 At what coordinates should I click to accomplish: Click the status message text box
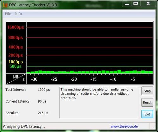[99, 103]
